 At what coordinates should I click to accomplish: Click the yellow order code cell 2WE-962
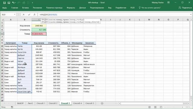point(39,26)
